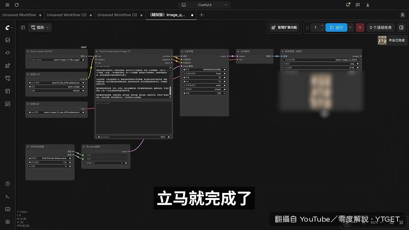Screen dimensions: 409x230
Task: Open the user account icon
Action: pos(403,15)
